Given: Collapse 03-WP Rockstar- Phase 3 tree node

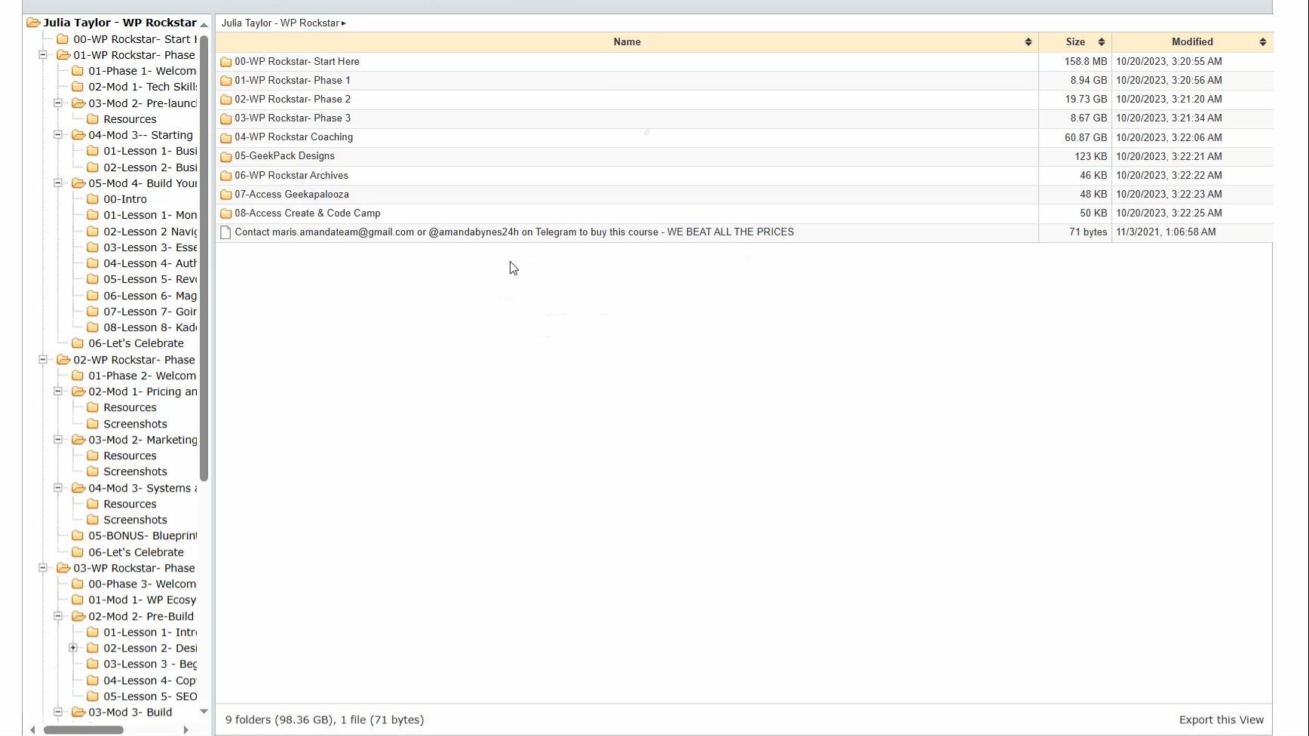Looking at the screenshot, I should click(43, 568).
